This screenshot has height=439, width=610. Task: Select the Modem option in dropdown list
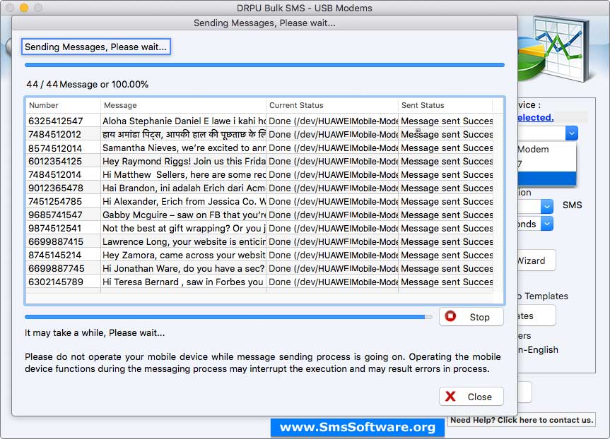tap(547, 149)
